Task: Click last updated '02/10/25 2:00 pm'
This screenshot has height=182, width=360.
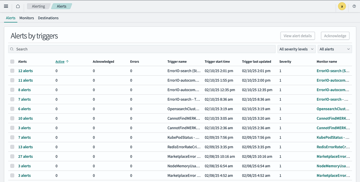Action: point(256,80)
